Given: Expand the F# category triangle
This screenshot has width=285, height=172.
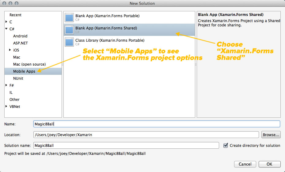Looking at the screenshot, I should pos(6,85).
